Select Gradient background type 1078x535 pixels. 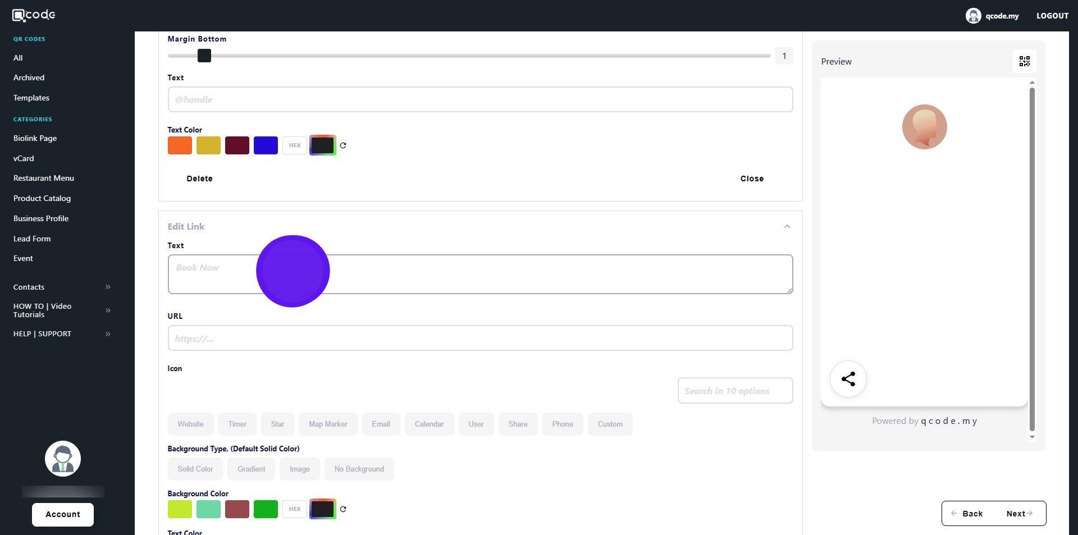pos(251,469)
